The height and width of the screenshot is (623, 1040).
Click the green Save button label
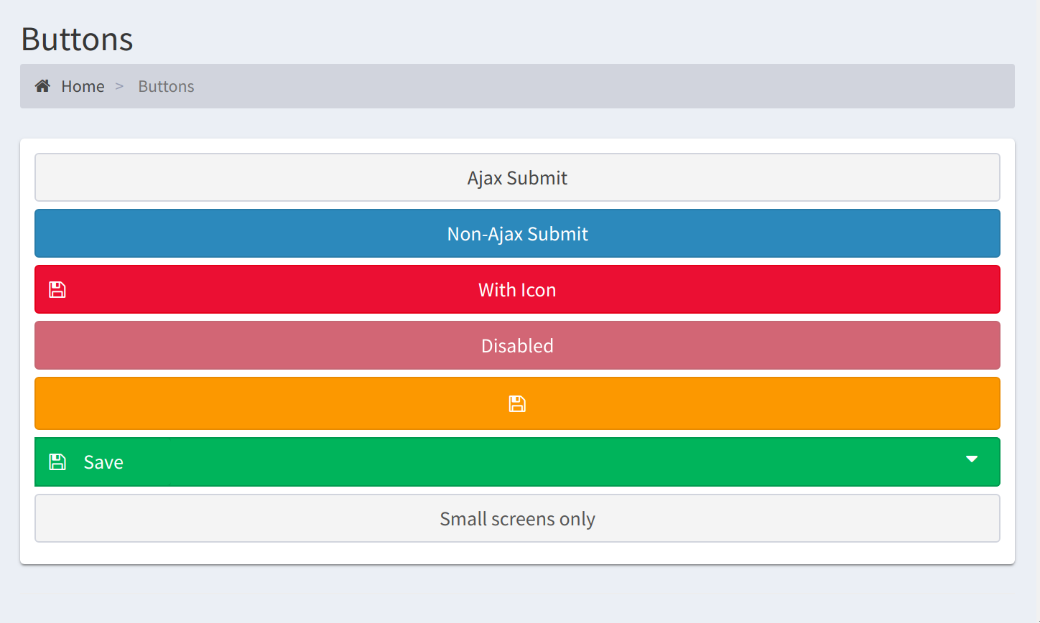click(x=103, y=462)
